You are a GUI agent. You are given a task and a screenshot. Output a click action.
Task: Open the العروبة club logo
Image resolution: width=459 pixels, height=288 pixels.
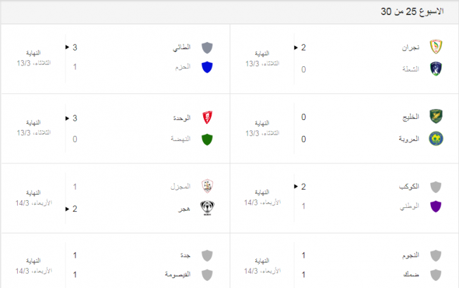[436, 138]
